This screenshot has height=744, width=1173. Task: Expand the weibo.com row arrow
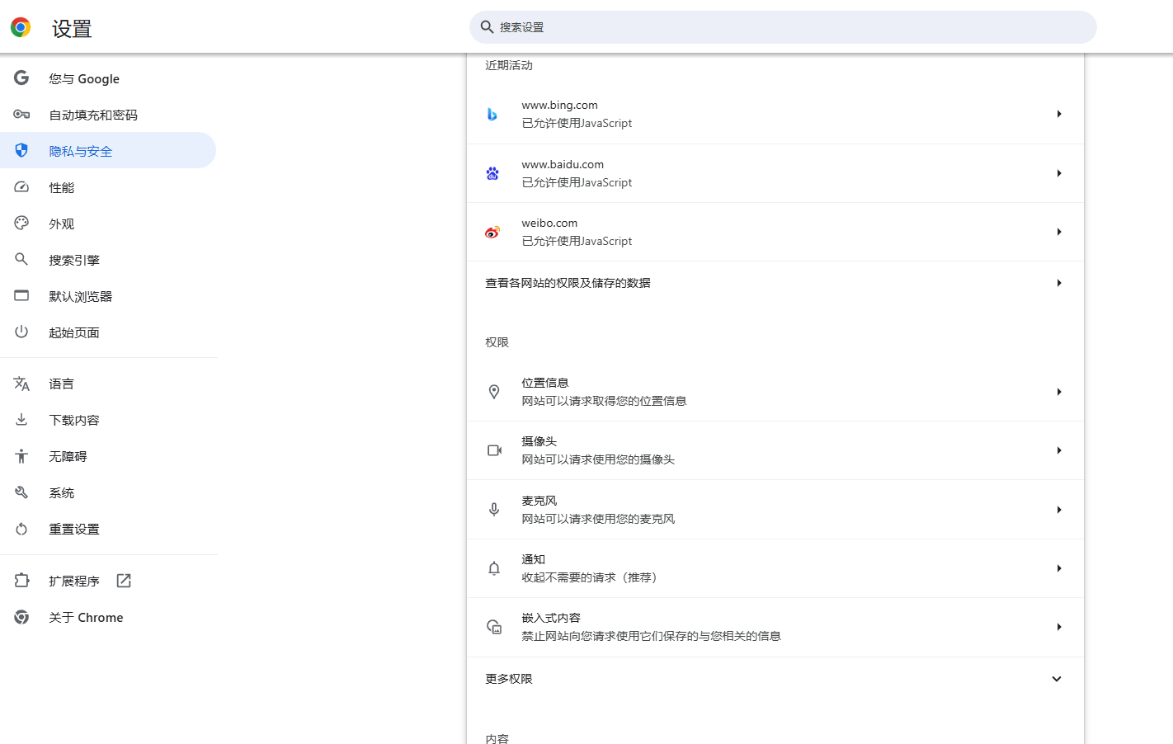(x=1059, y=232)
